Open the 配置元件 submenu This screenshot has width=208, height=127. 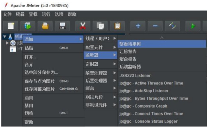click(x=101, y=47)
